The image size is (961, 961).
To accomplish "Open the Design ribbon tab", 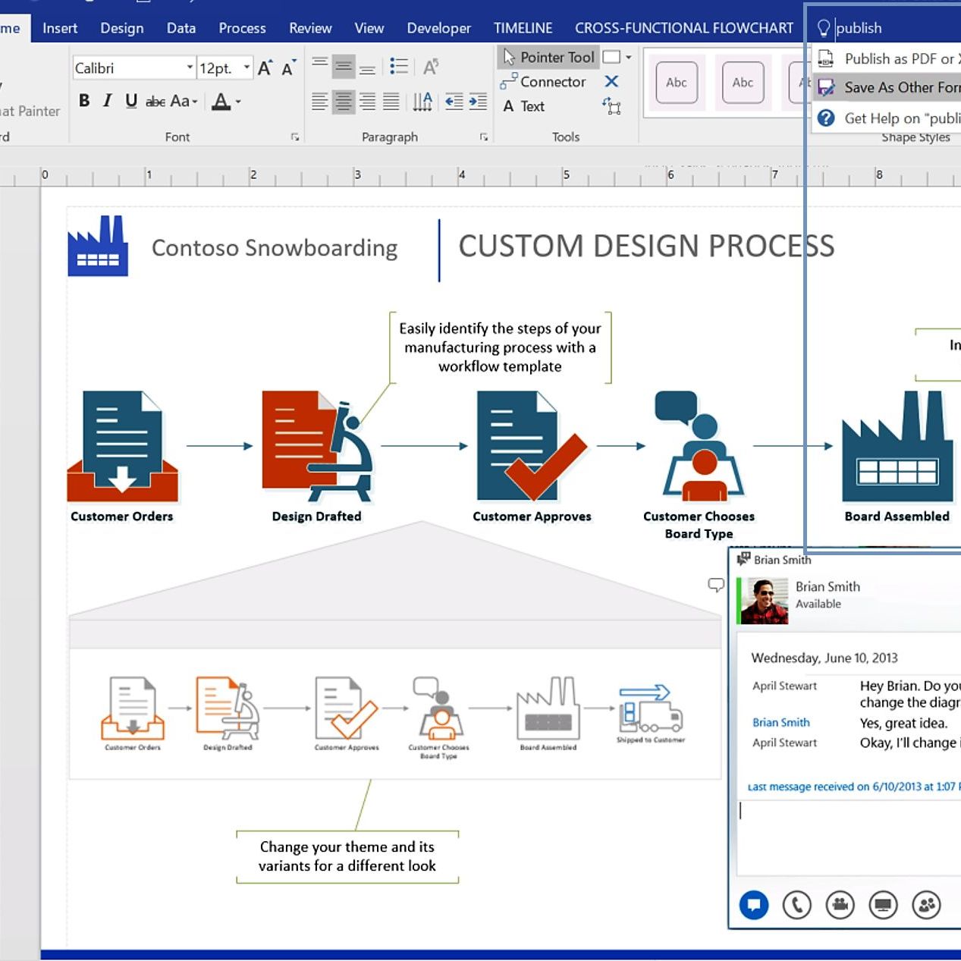I will point(121,28).
